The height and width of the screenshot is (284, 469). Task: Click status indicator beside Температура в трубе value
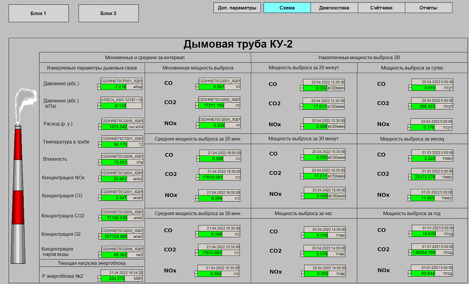pos(100,144)
